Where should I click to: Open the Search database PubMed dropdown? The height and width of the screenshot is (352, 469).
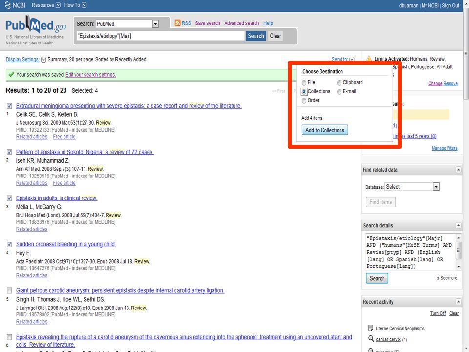pyautogui.click(x=155, y=23)
